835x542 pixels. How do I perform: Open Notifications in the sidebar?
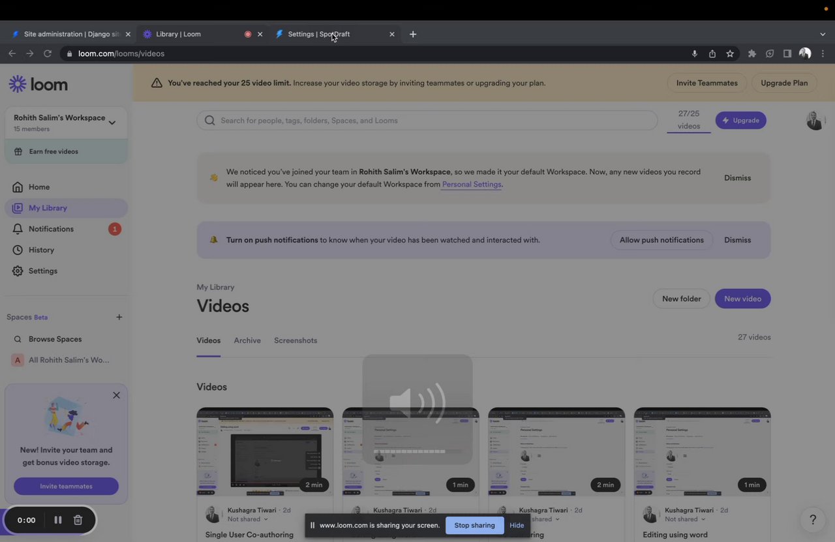point(66,229)
